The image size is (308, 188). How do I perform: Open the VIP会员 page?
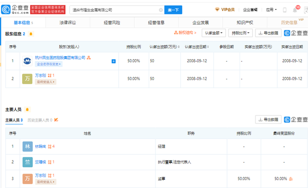pos(225,10)
